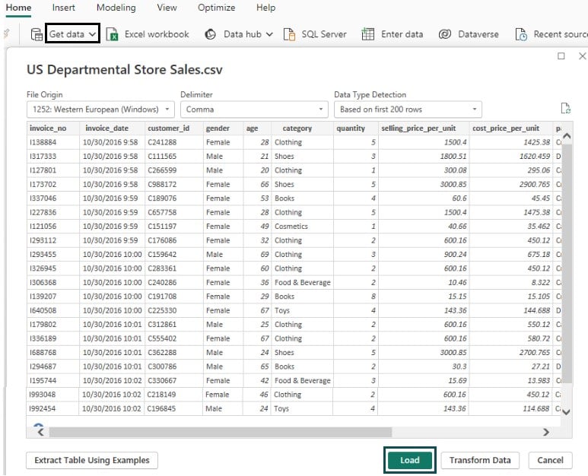Click the Recent sources label
Viewport: 588px width, 476px height.
click(x=561, y=34)
